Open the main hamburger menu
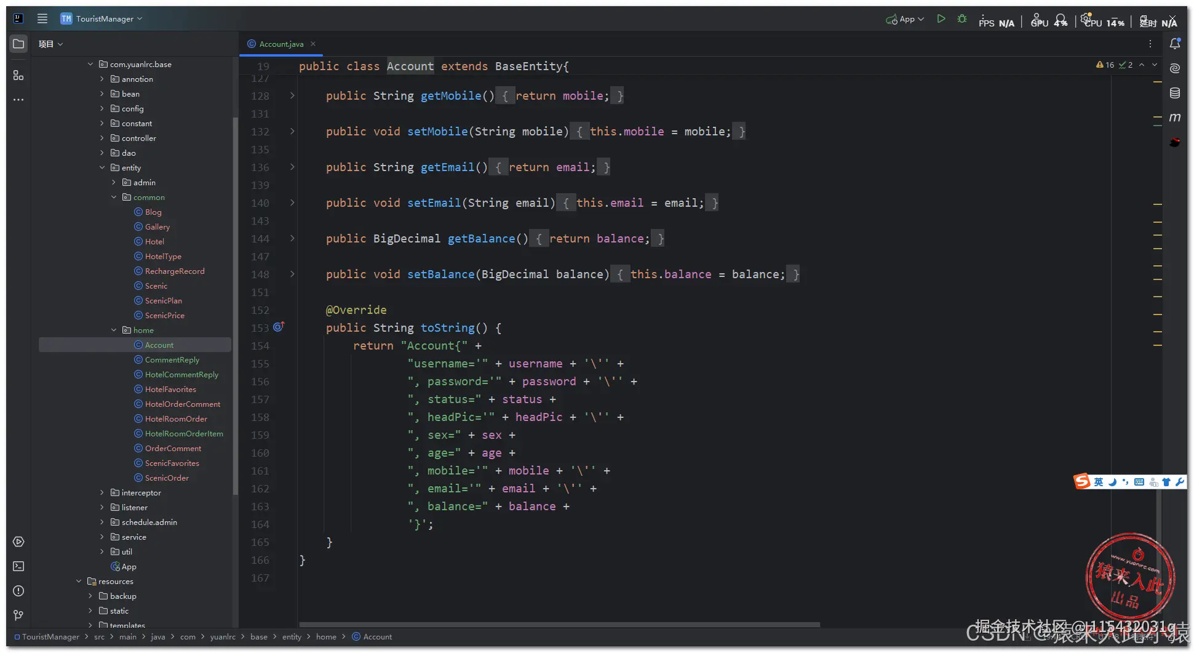1194x653 pixels. (x=42, y=18)
